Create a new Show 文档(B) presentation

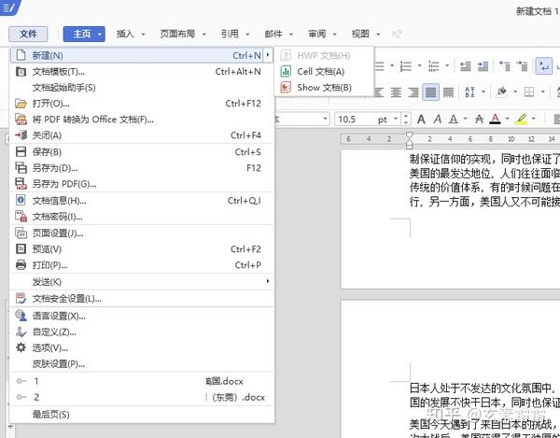(x=324, y=88)
